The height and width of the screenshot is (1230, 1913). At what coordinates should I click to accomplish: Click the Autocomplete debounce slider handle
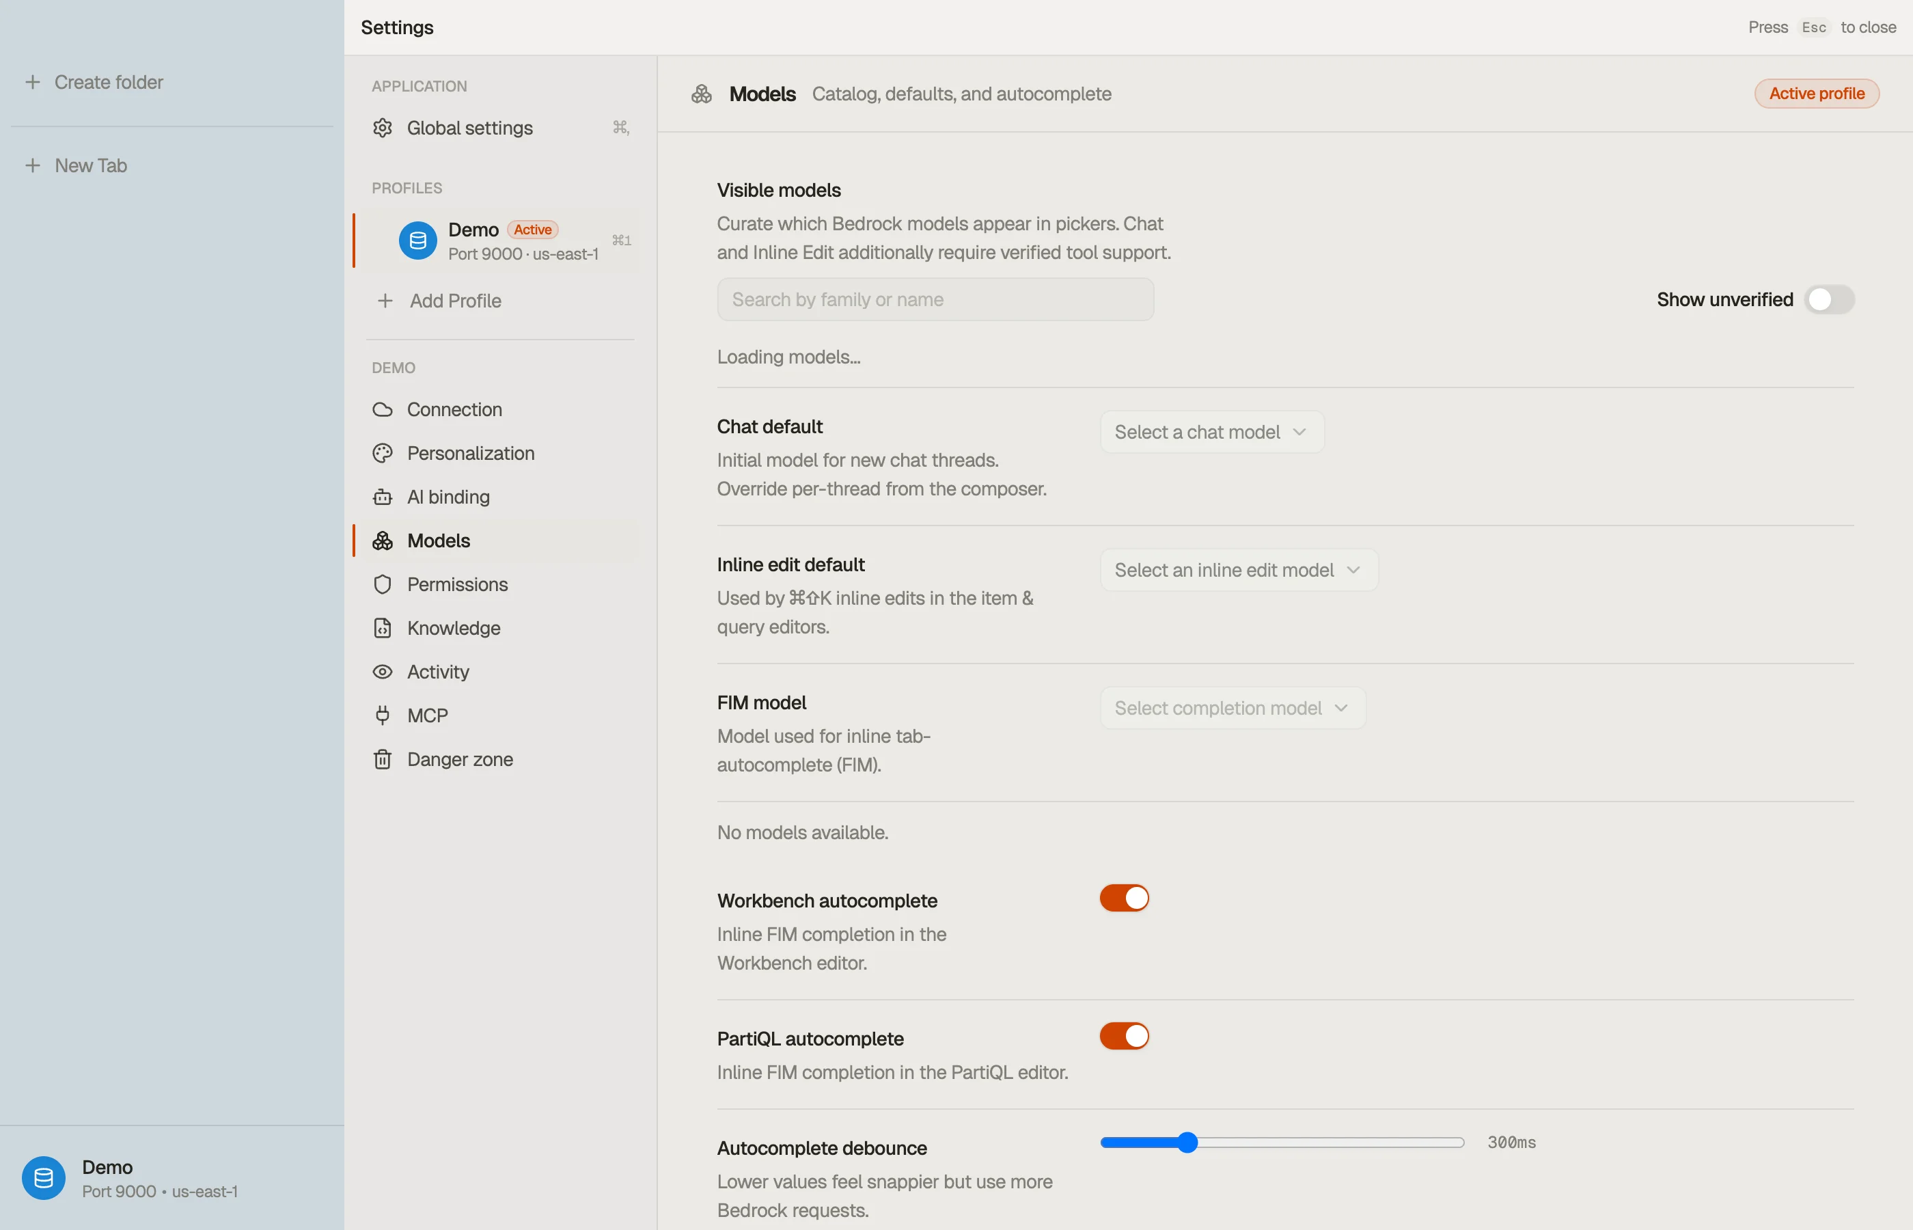point(1187,1143)
